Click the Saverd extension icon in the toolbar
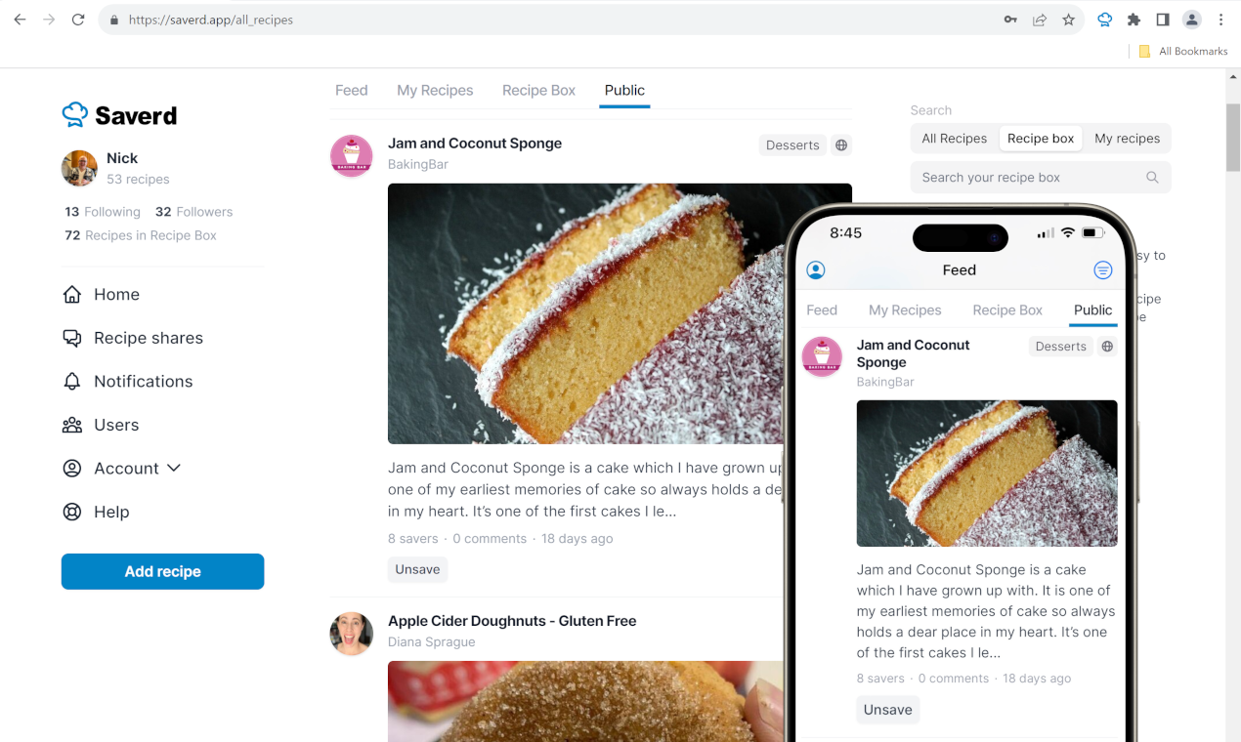 pos(1105,20)
